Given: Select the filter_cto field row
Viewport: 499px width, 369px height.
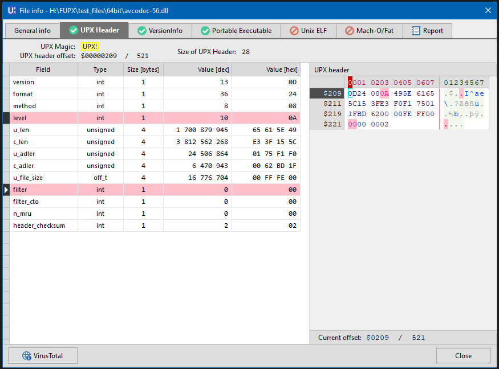Looking at the screenshot, I should point(155,202).
